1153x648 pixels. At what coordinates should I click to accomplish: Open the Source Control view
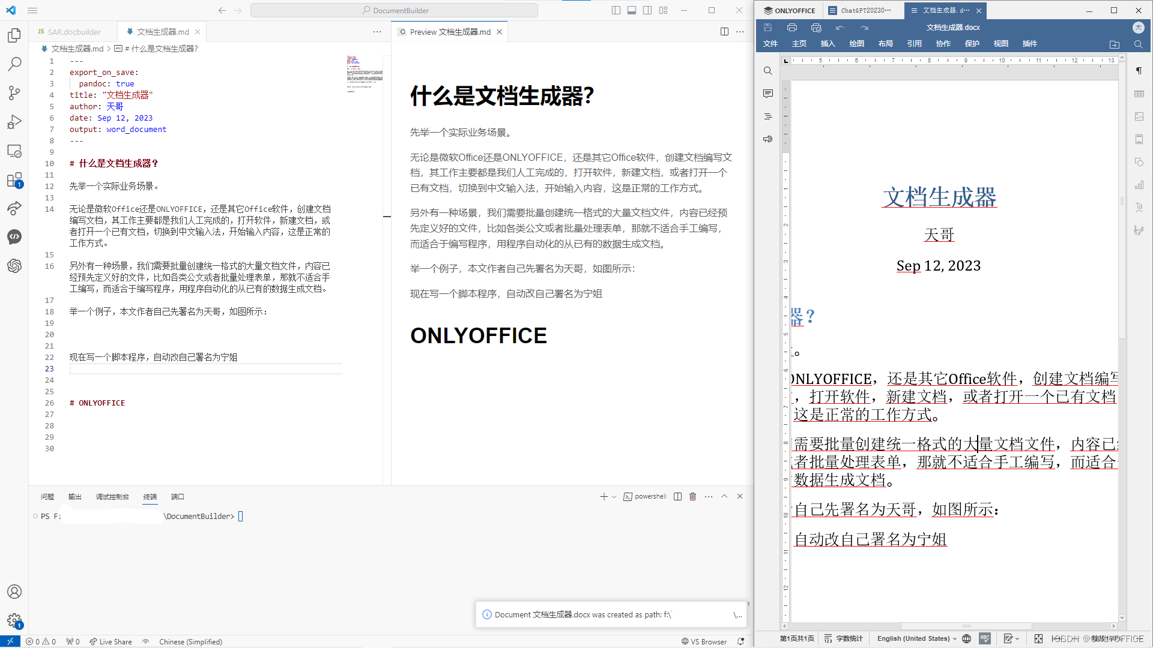14,92
